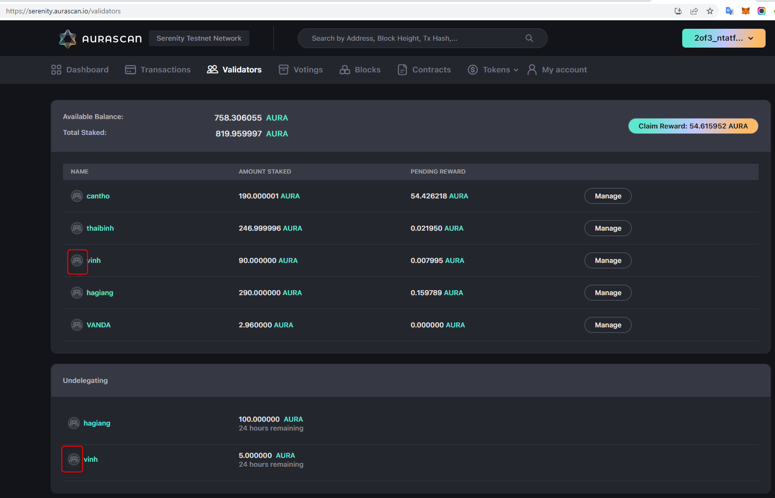Viewport: 775px width, 498px height.
Task: Expand the Tokens dropdown chevron
Action: (x=517, y=70)
